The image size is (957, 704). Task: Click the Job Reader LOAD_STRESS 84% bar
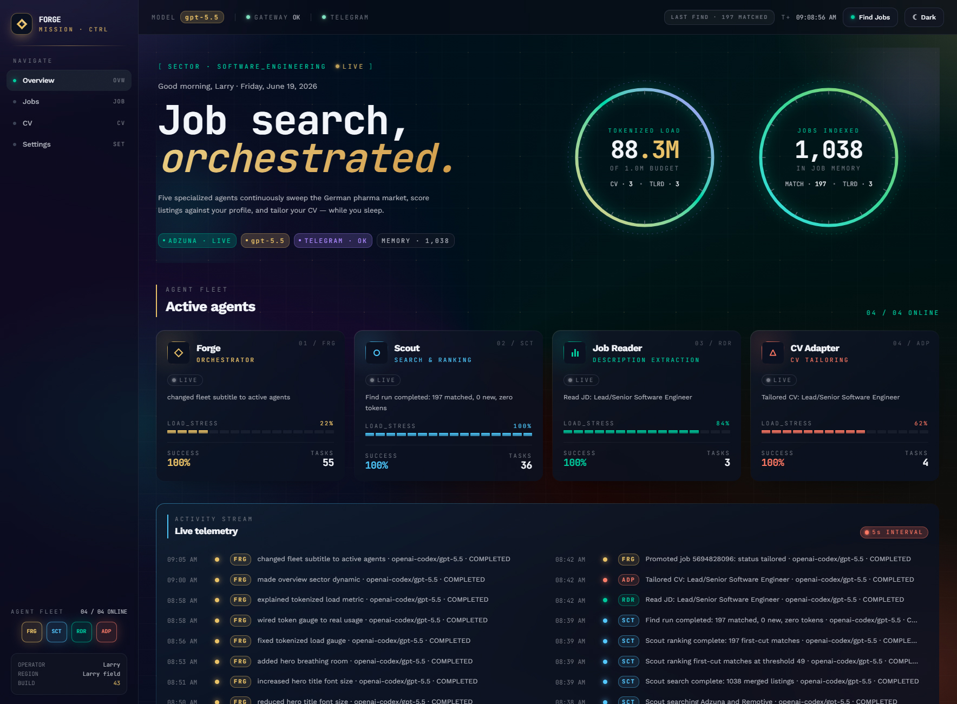647,432
